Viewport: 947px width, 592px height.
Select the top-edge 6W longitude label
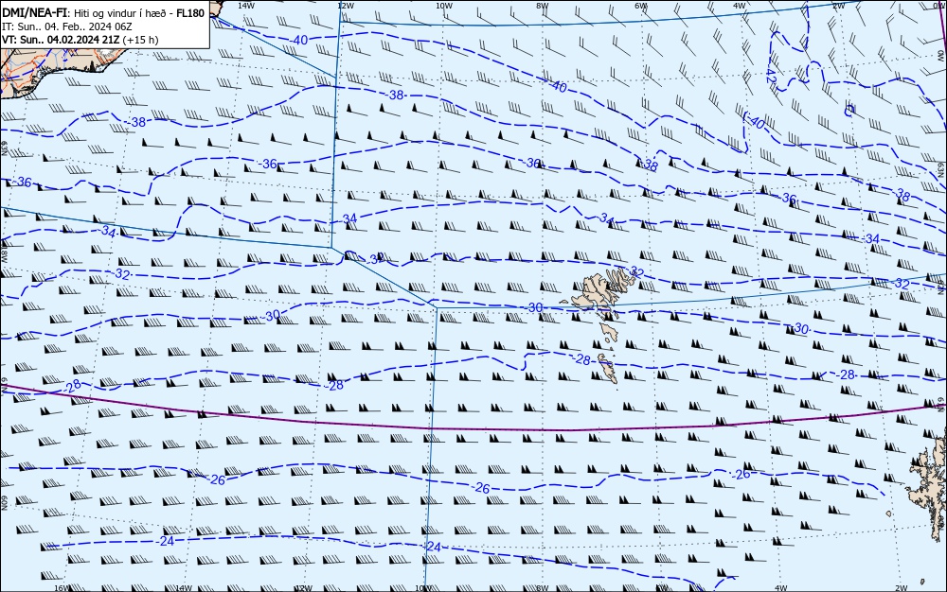[x=641, y=5]
